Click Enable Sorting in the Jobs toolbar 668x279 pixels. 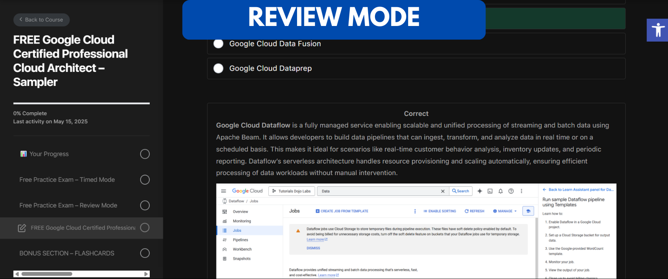pyautogui.click(x=440, y=211)
